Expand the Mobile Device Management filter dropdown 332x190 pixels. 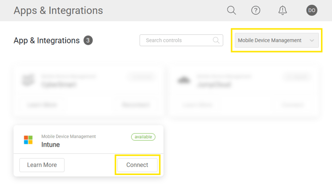click(x=277, y=40)
